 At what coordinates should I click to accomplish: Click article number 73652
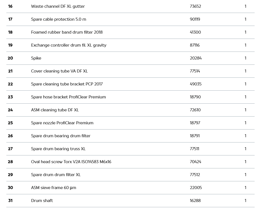195,6
